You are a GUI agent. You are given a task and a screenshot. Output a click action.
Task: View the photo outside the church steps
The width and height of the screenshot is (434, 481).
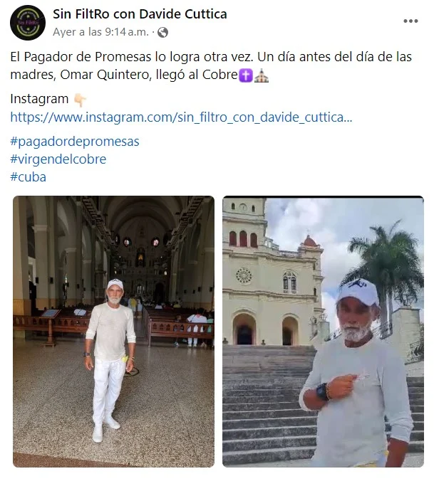click(323, 332)
